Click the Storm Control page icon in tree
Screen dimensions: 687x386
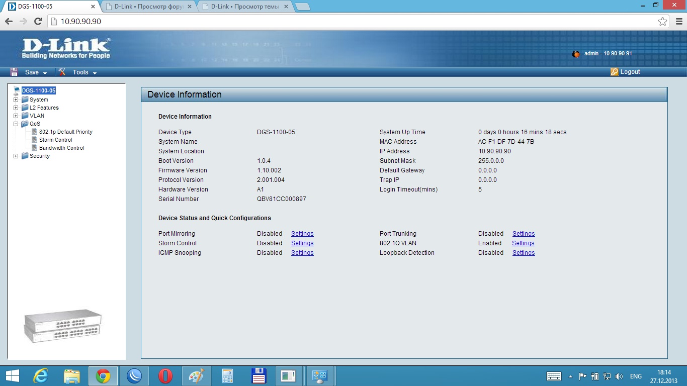point(35,140)
